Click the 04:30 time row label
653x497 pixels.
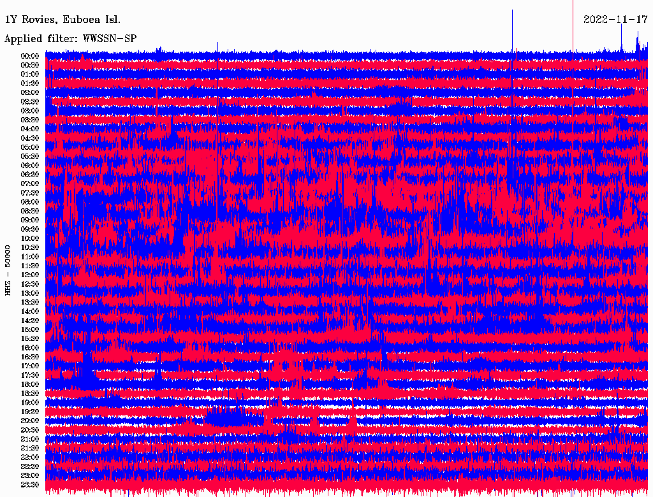coord(30,138)
